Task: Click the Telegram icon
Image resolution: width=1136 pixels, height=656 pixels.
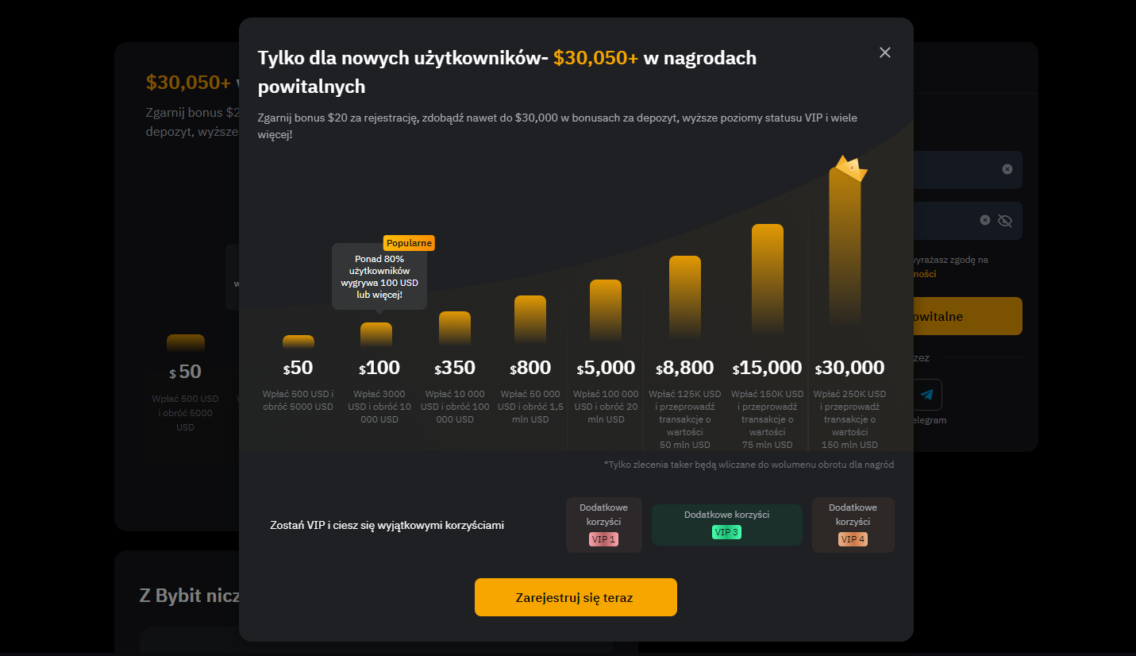Action: click(926, 395)
